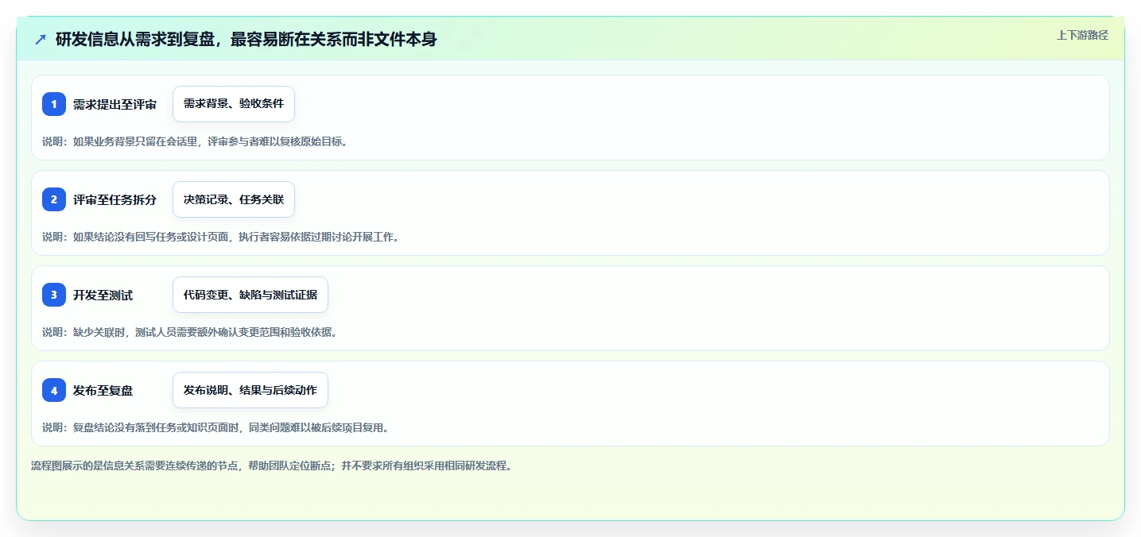
Task: Click the 需求提出至评审 step title
Action: tap(114, 104)
